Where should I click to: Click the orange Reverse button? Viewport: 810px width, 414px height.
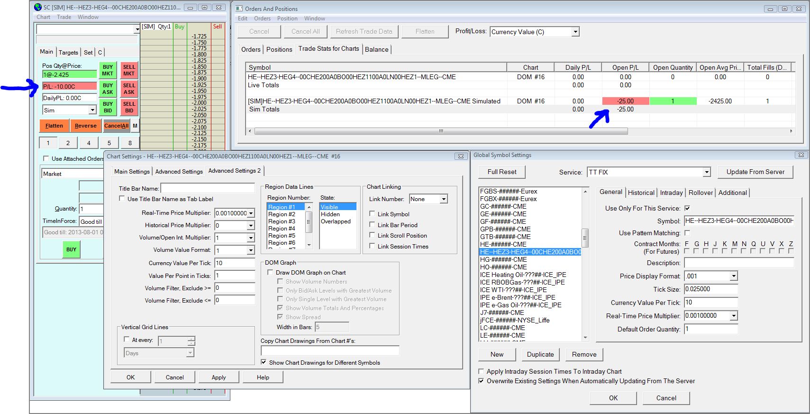click(85, 126)
